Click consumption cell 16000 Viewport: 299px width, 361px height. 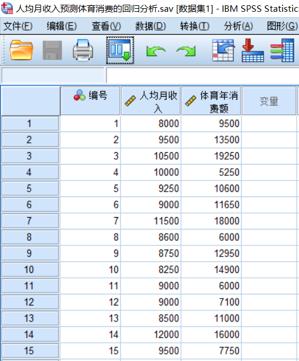coord(211,334)
